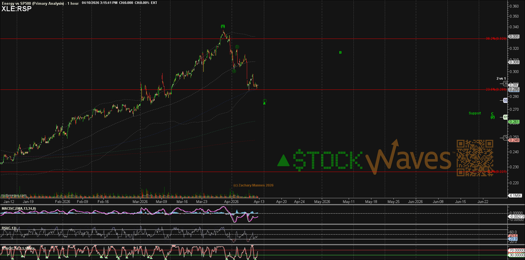Click the '2 vs 1' ratio label
This screenshot has height=260, width=525.
click(x=501, y=78)
